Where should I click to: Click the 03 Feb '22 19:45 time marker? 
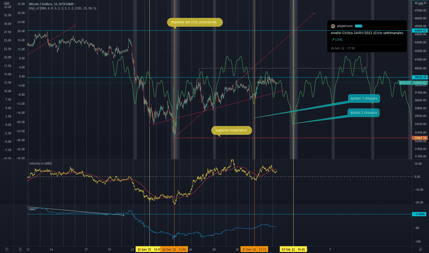[293, 249]
